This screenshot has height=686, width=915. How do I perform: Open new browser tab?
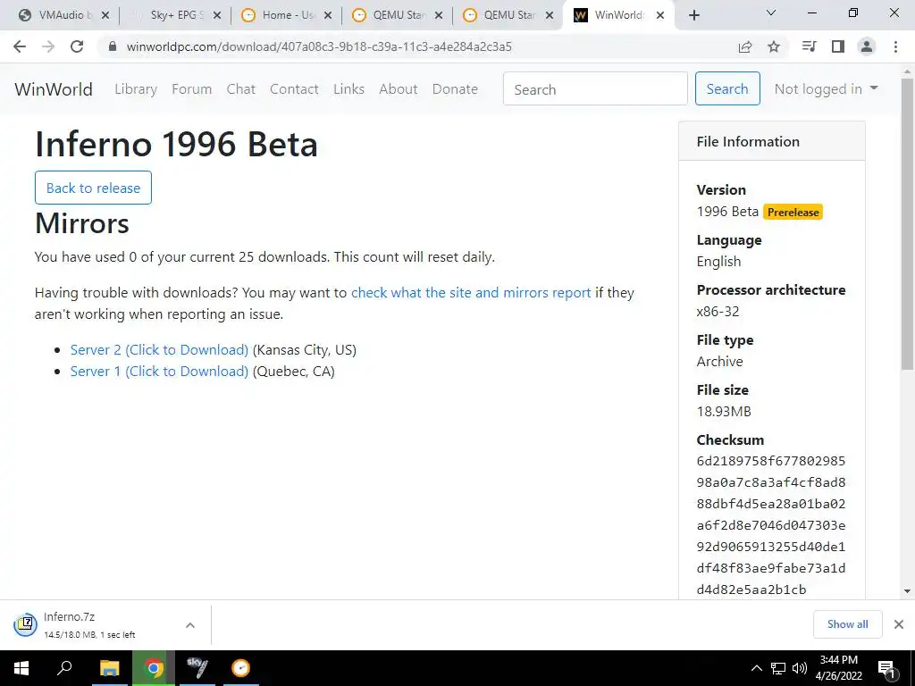click(x=694, y=15)
